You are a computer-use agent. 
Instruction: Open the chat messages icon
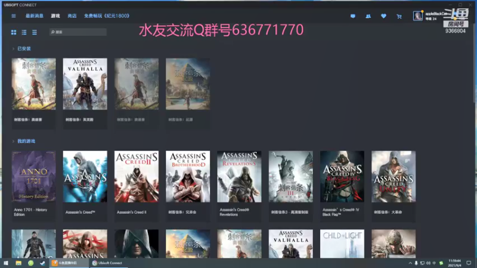tap(353, 16)
